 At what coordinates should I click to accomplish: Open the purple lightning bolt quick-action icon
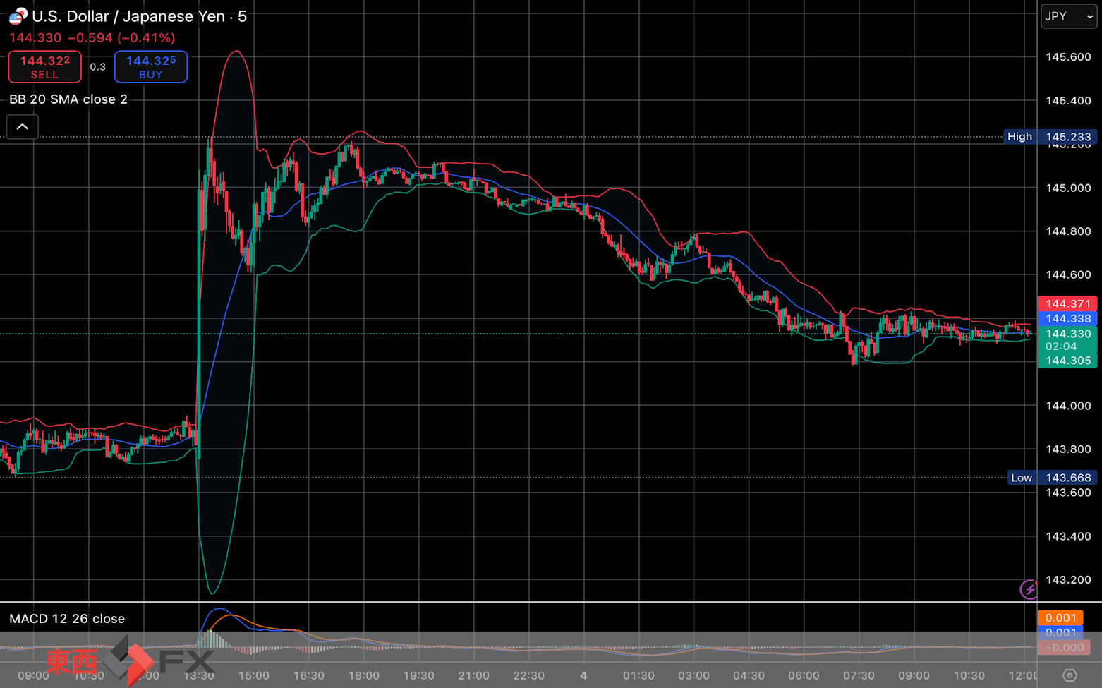(x=1029, y=589)
